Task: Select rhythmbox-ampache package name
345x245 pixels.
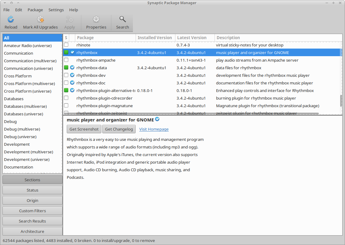Action: 96,60
